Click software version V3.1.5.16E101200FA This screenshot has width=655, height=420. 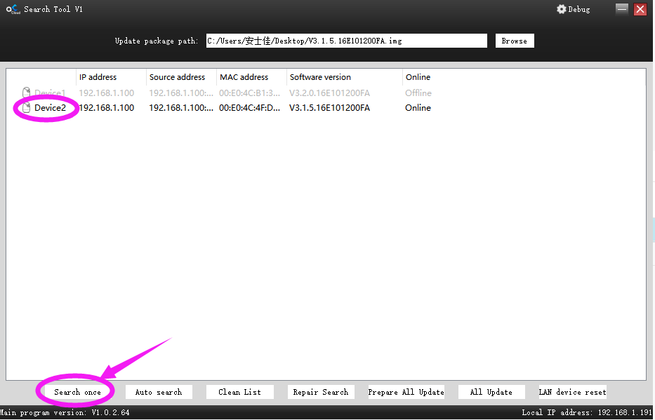pos(329,108)
